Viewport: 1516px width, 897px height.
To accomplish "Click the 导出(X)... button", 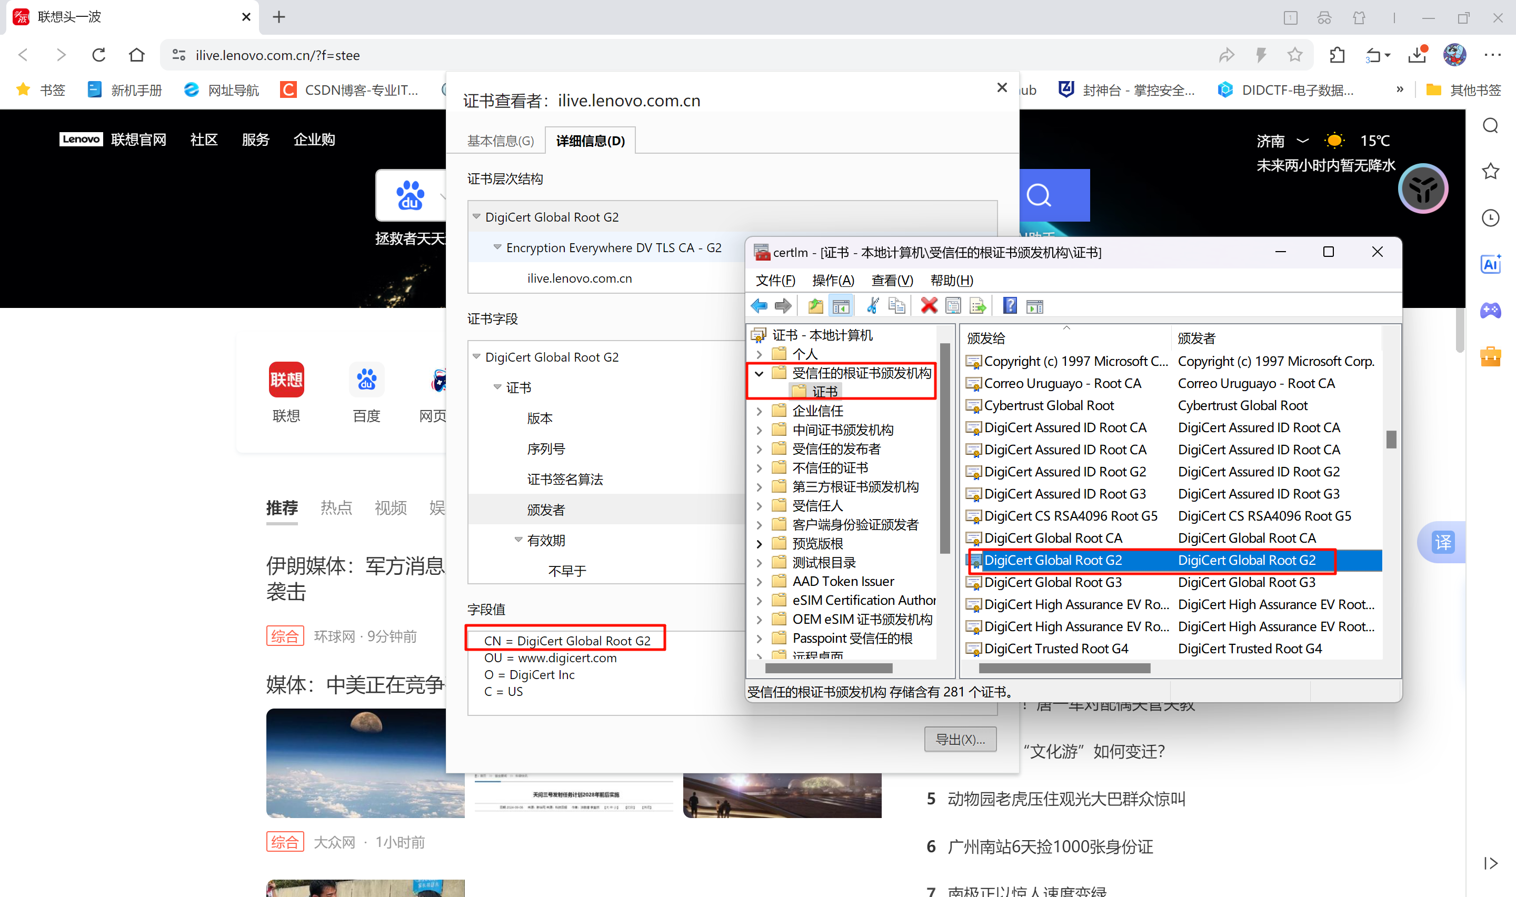I will click(x=960, y=739).
